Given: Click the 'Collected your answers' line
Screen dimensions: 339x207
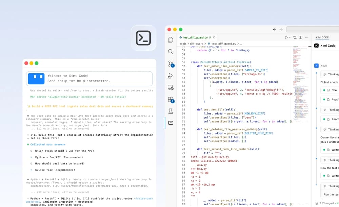Looking at the screenshot, I should coord(48,145).
